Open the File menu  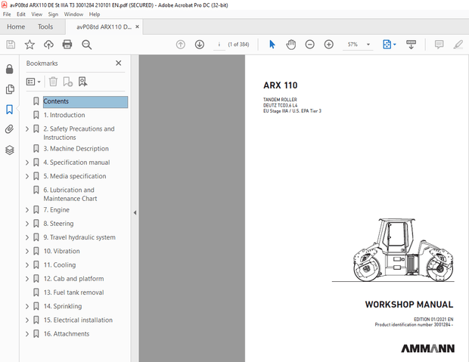7,14
